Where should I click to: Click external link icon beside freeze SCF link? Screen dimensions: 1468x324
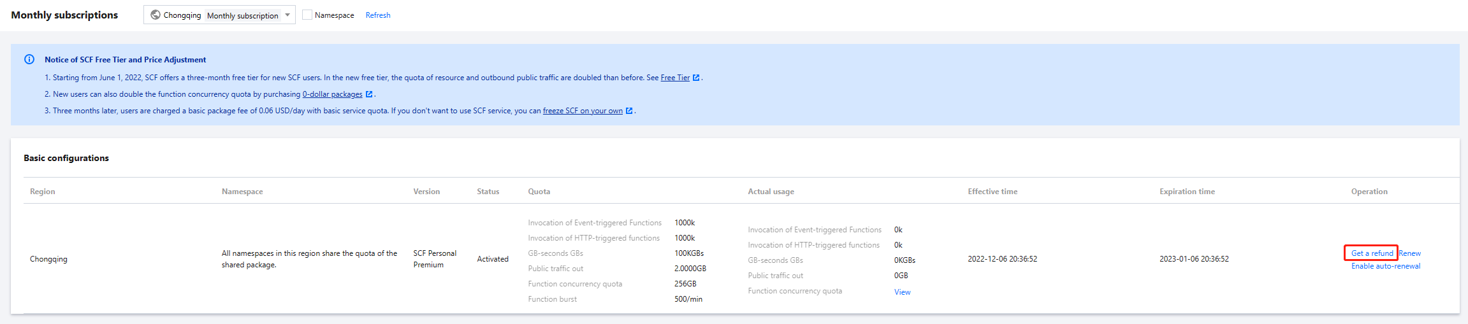tap(629, 111)
